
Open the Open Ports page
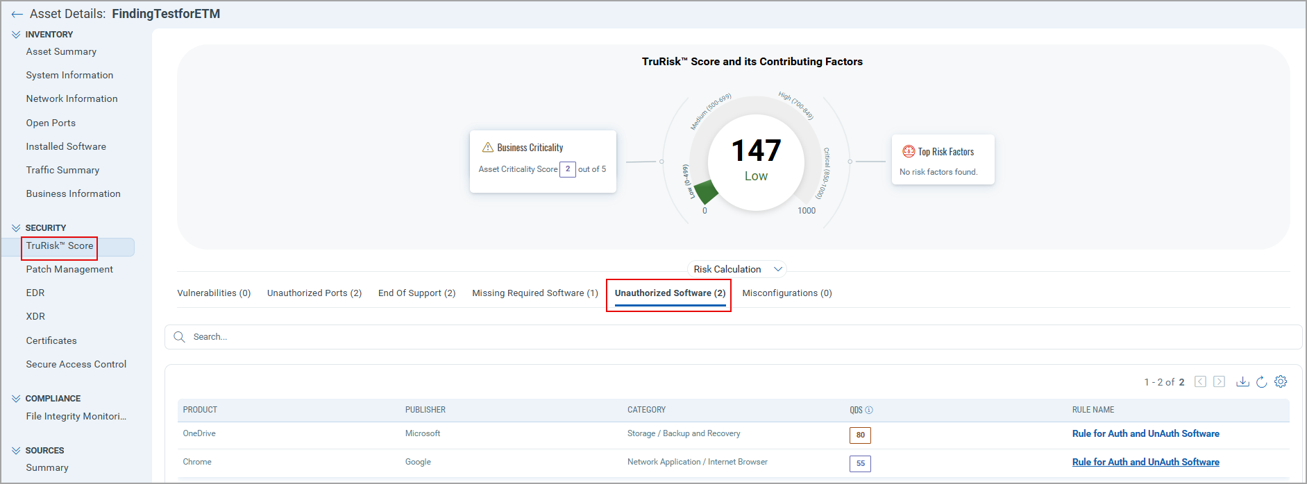(51, 123)
